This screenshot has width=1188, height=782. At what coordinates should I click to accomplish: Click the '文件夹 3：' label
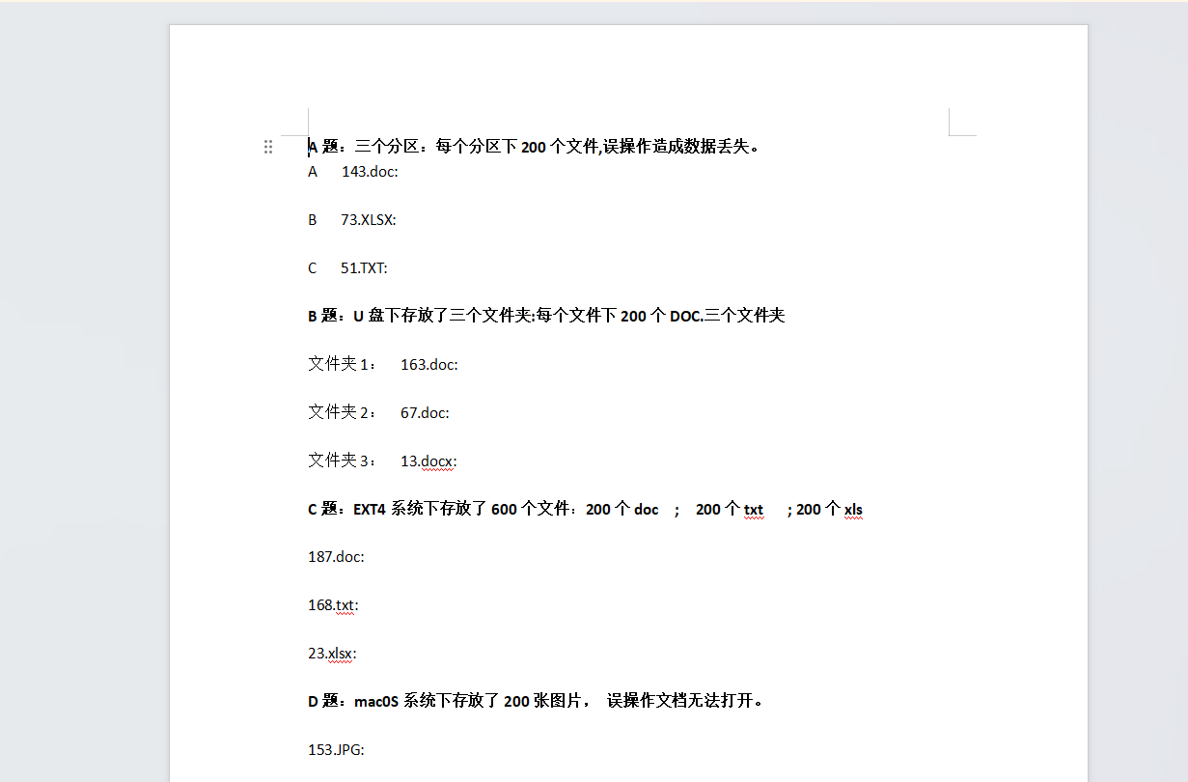click(x=344, y=461)
